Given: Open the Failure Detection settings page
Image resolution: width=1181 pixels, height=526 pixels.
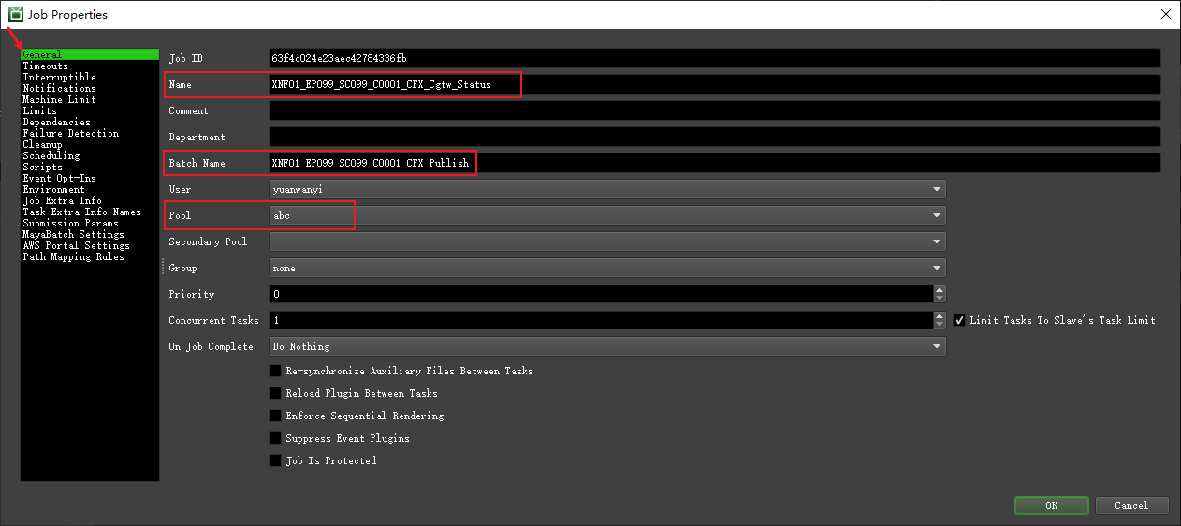Looking at the screenshot, I should tap(70, 133).
